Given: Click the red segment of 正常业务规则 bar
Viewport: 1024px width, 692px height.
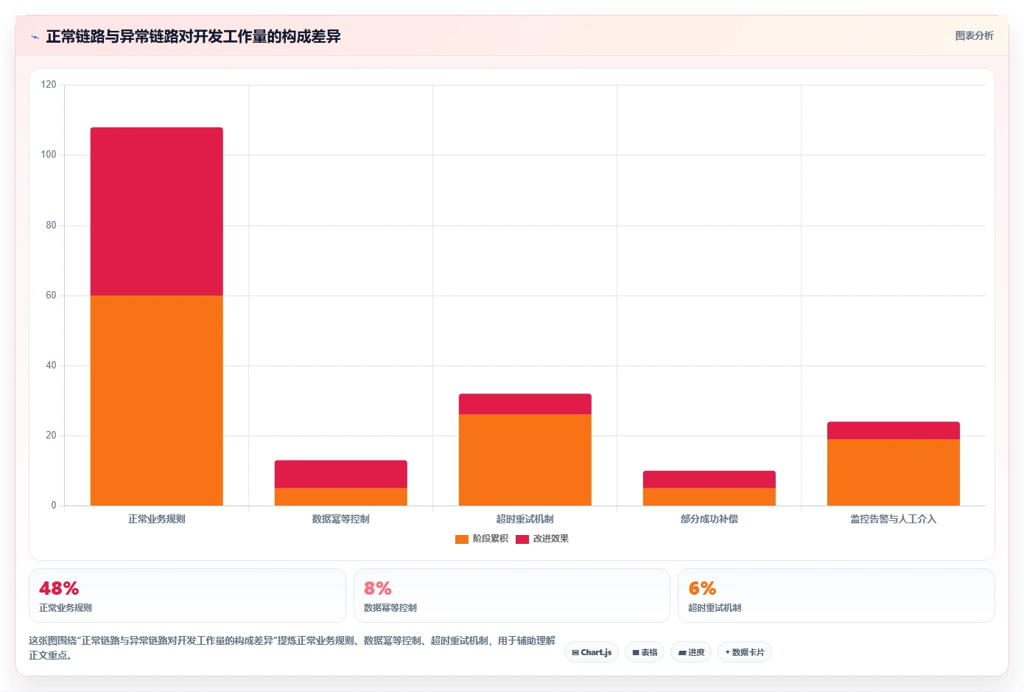Looking at the screenshot, I should point(157,212).
